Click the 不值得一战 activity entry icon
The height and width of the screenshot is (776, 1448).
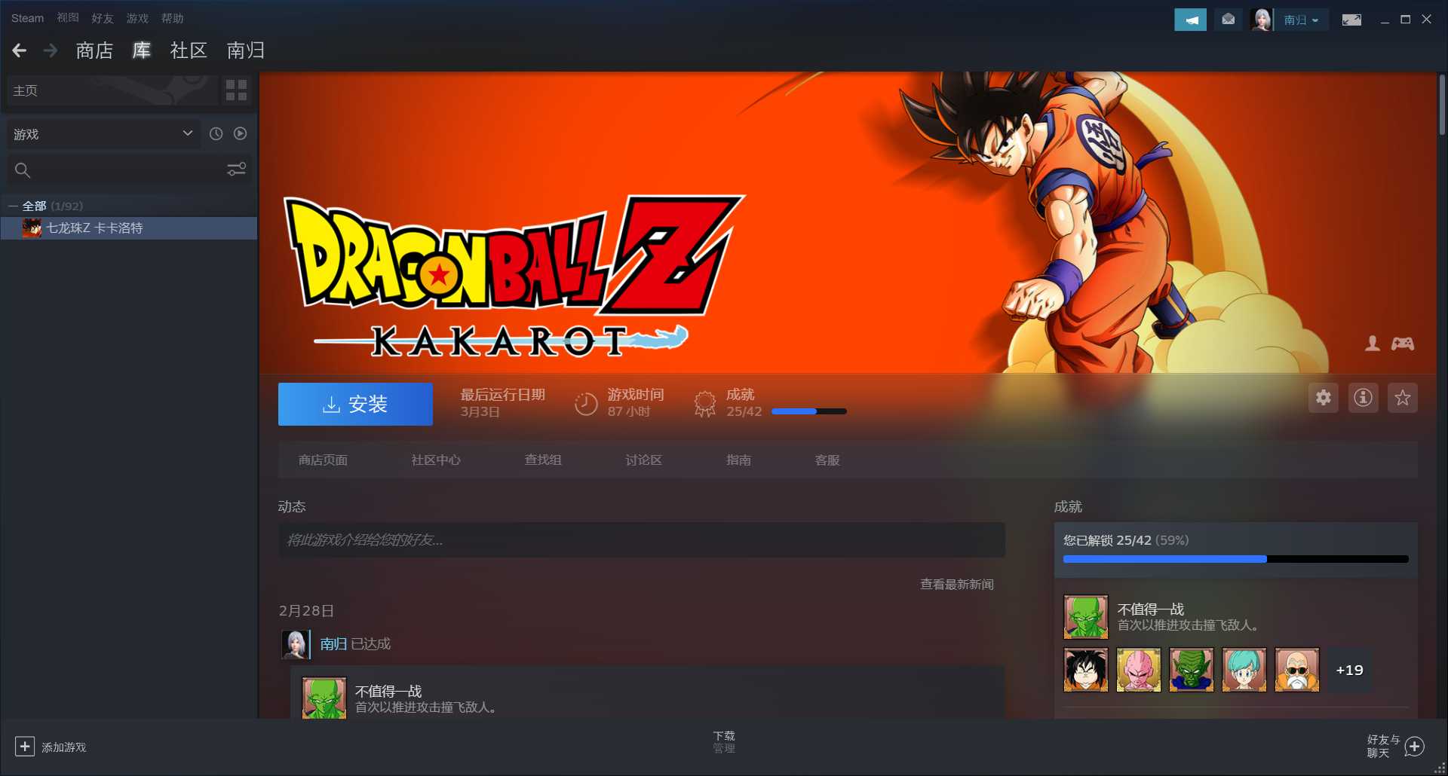324,698
